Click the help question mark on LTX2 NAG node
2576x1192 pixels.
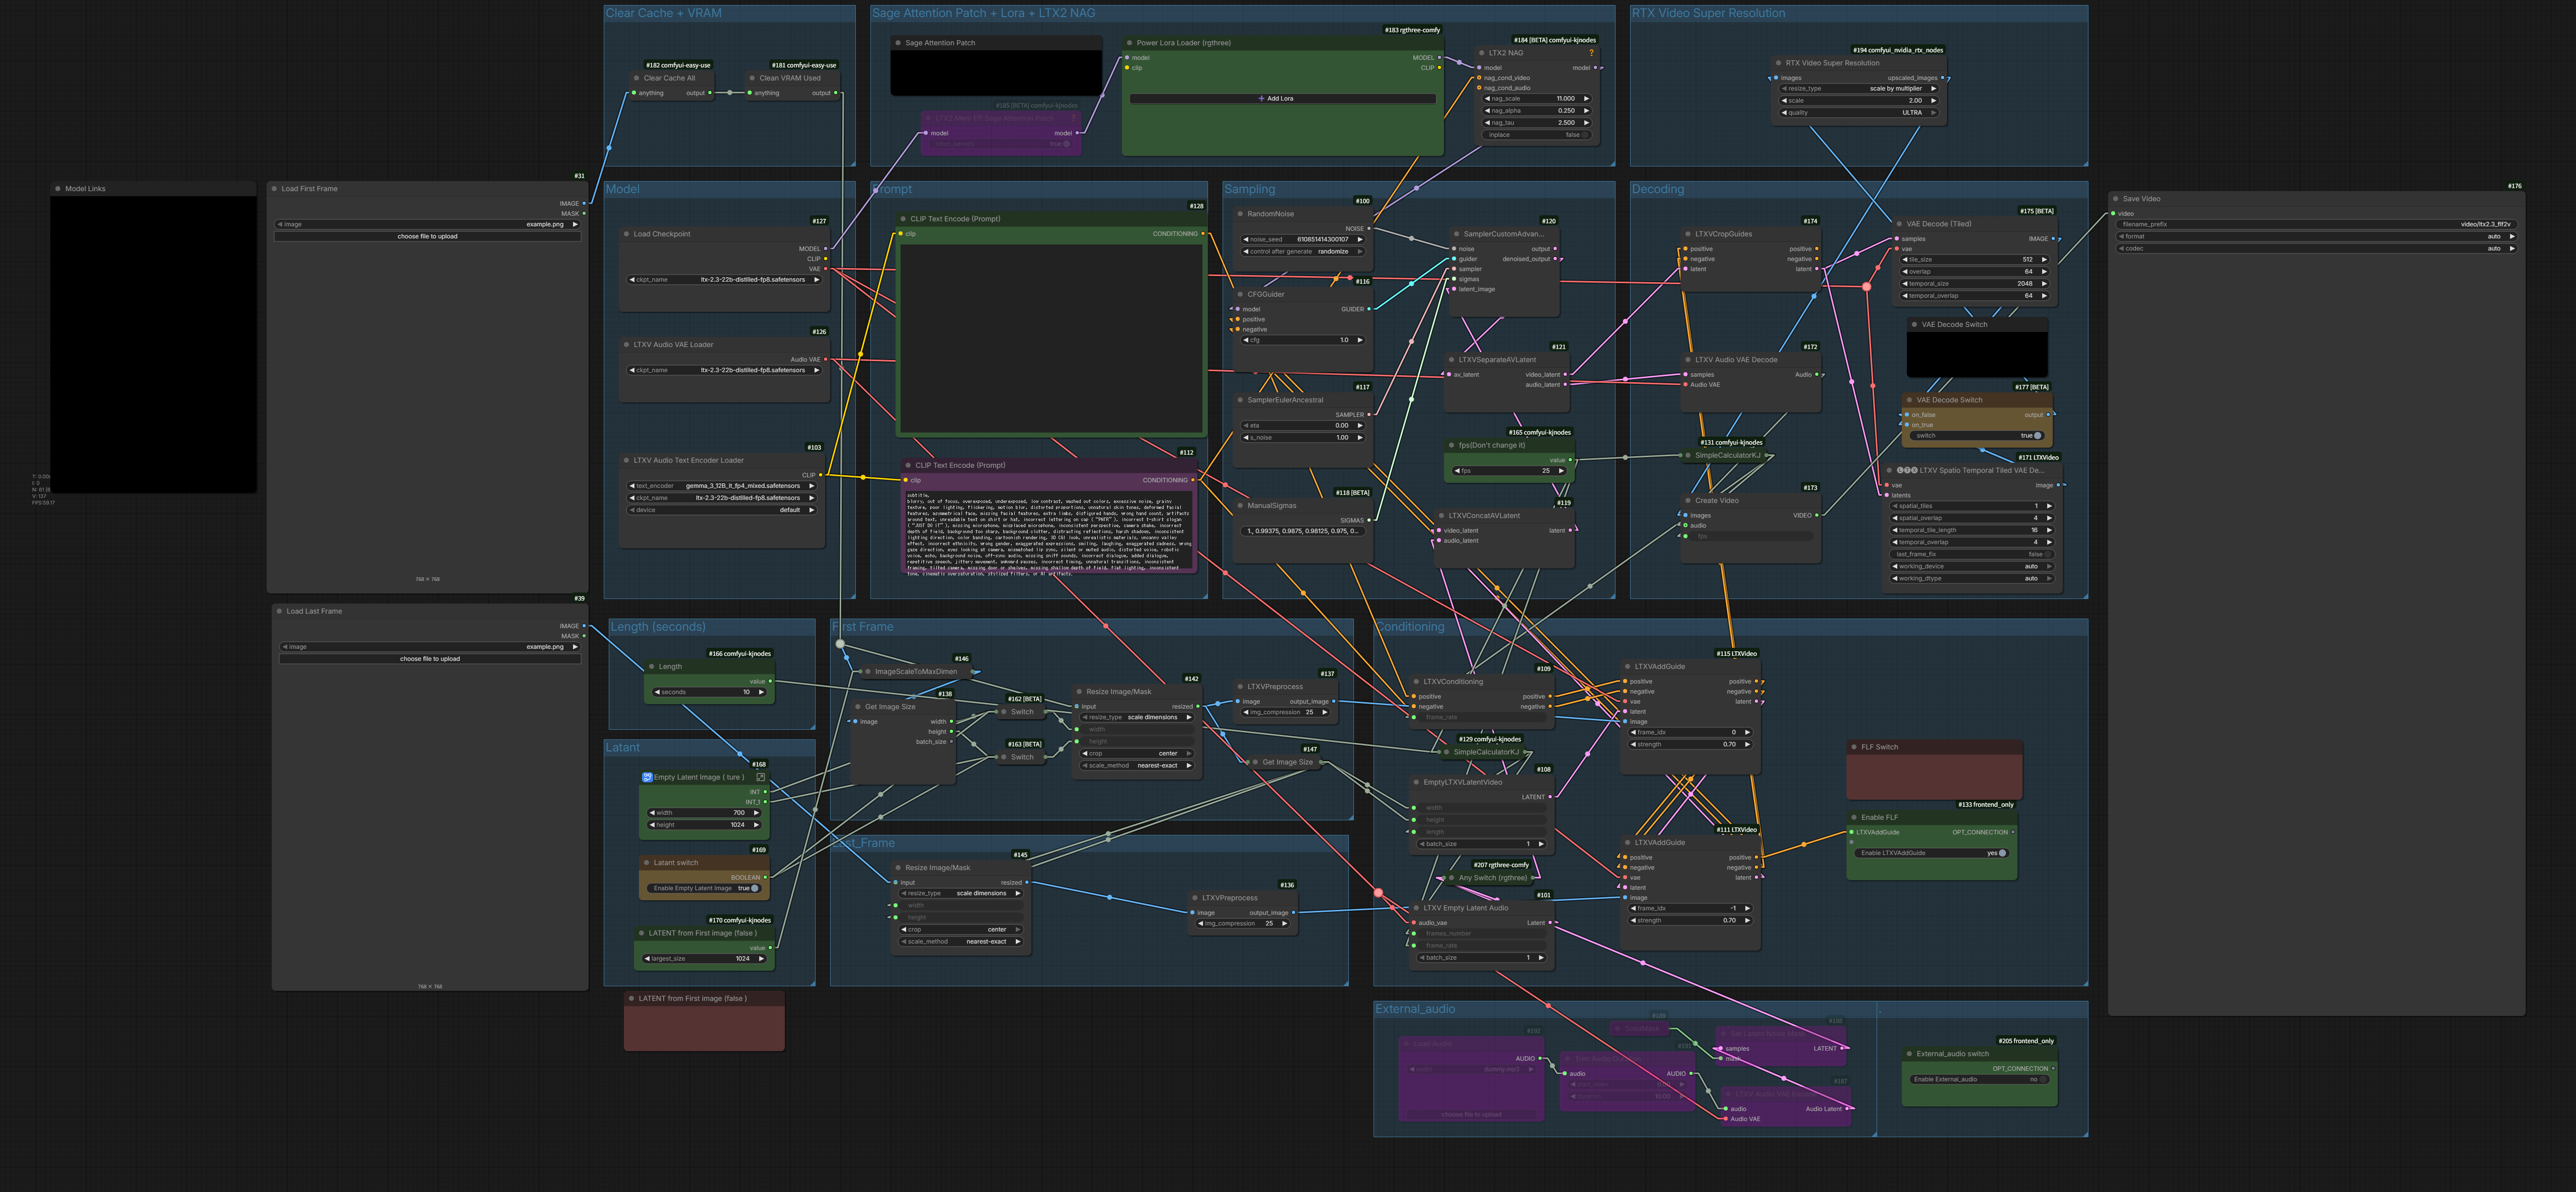[x=1590, y=53]
